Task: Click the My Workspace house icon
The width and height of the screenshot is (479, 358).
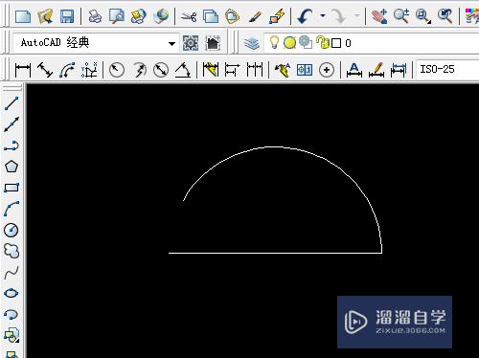Action: pyautogui.click(x=213, y=43)
